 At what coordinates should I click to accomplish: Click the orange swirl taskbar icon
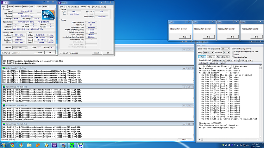(x=38, y=145)
